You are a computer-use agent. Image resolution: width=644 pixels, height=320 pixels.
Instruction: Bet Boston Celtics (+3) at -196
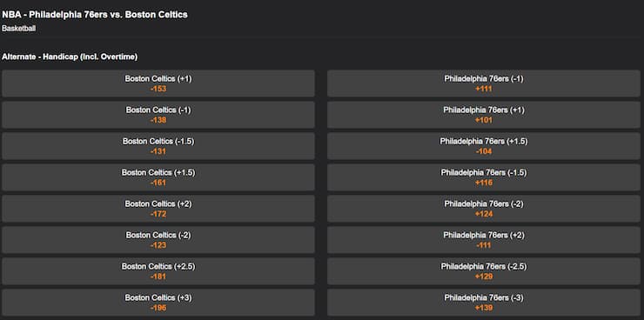(x=158, y=303)
